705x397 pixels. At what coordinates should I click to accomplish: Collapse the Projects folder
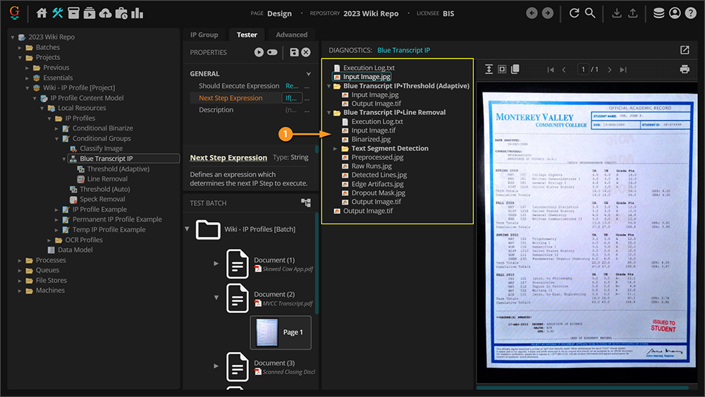[x=20, y=58]
